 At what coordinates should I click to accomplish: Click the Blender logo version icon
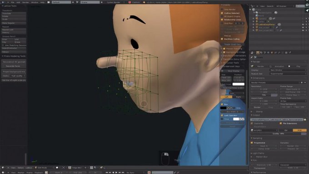tap(144, 2)
